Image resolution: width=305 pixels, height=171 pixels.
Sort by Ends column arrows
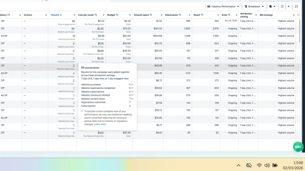point(229,15)
